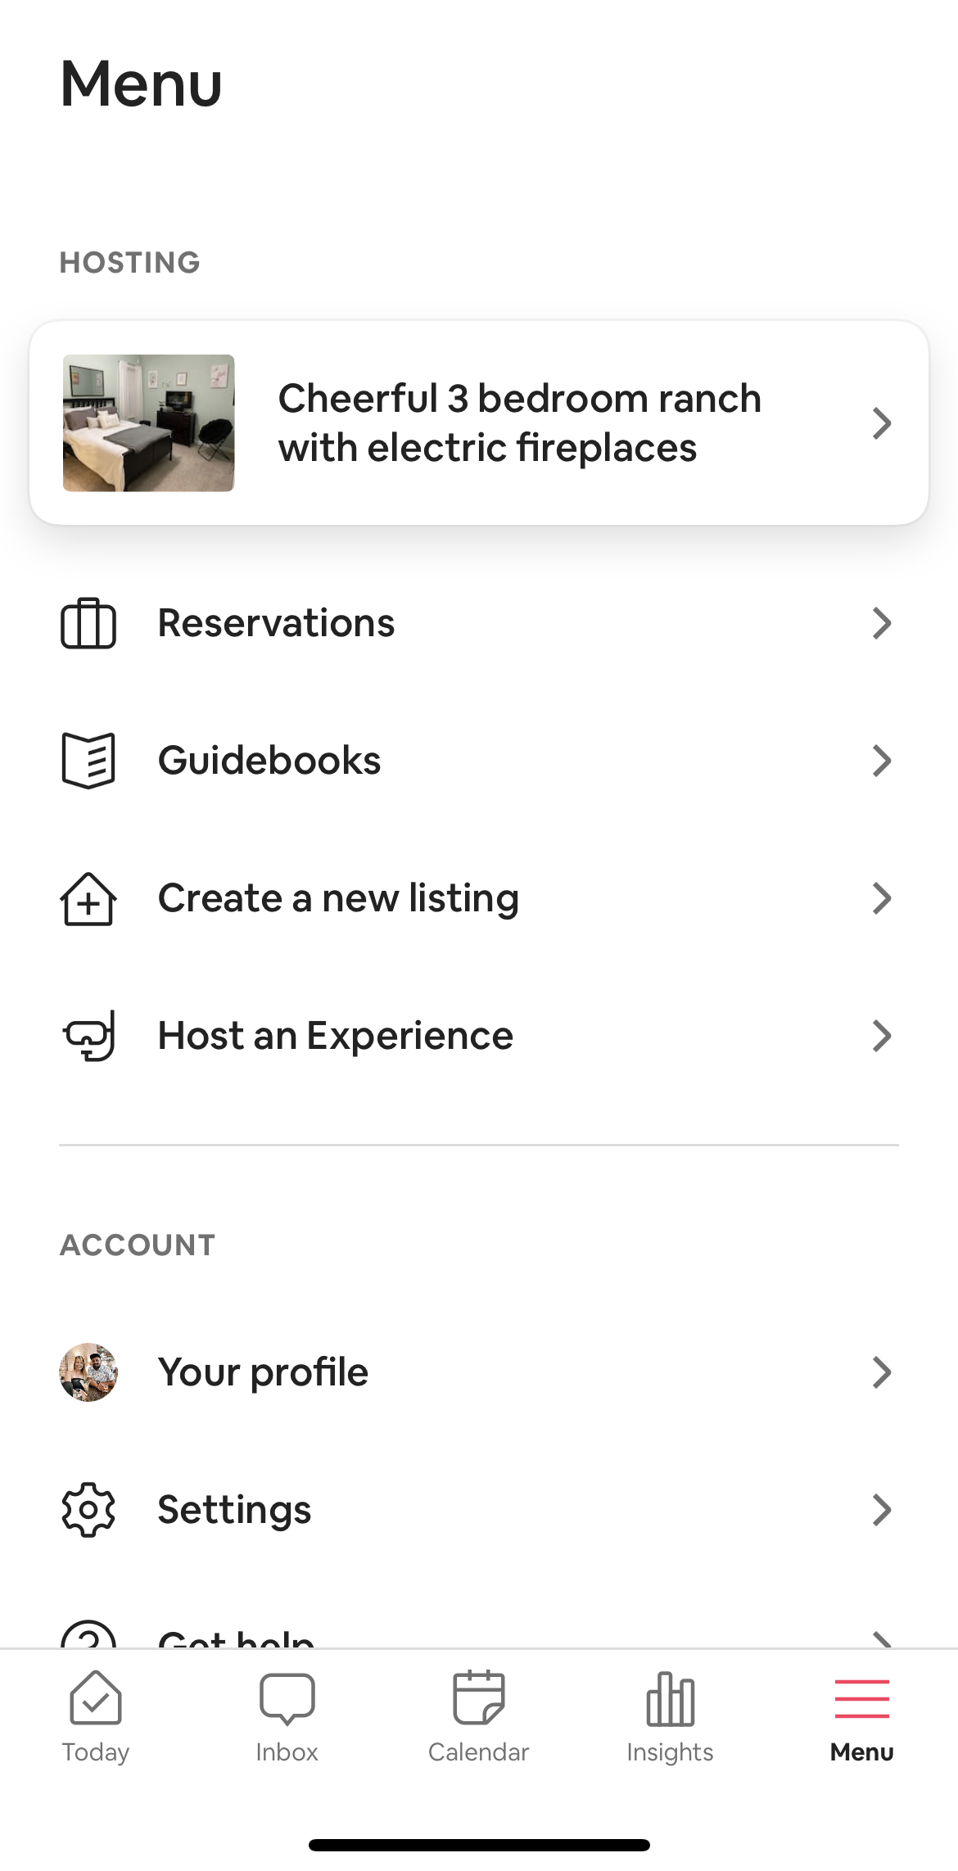Screen dimensions: 958x1871
Task: Tap the Reservations suitcase icon
Action: [x=88, y=623]
